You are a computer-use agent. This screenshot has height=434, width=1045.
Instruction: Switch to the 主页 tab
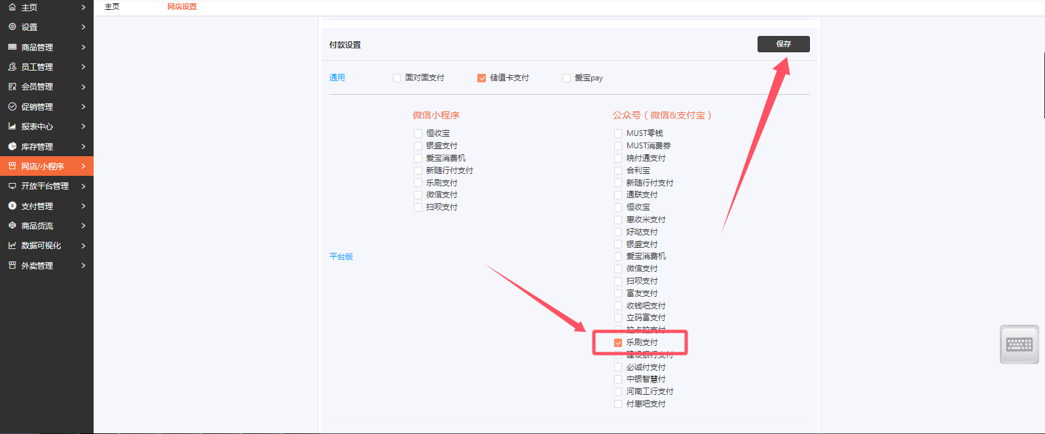[x=112, y=7]
